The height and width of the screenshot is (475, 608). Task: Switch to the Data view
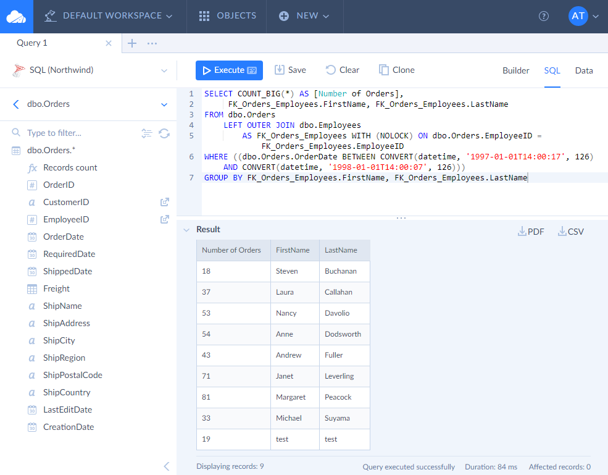(x=584, y=70)
